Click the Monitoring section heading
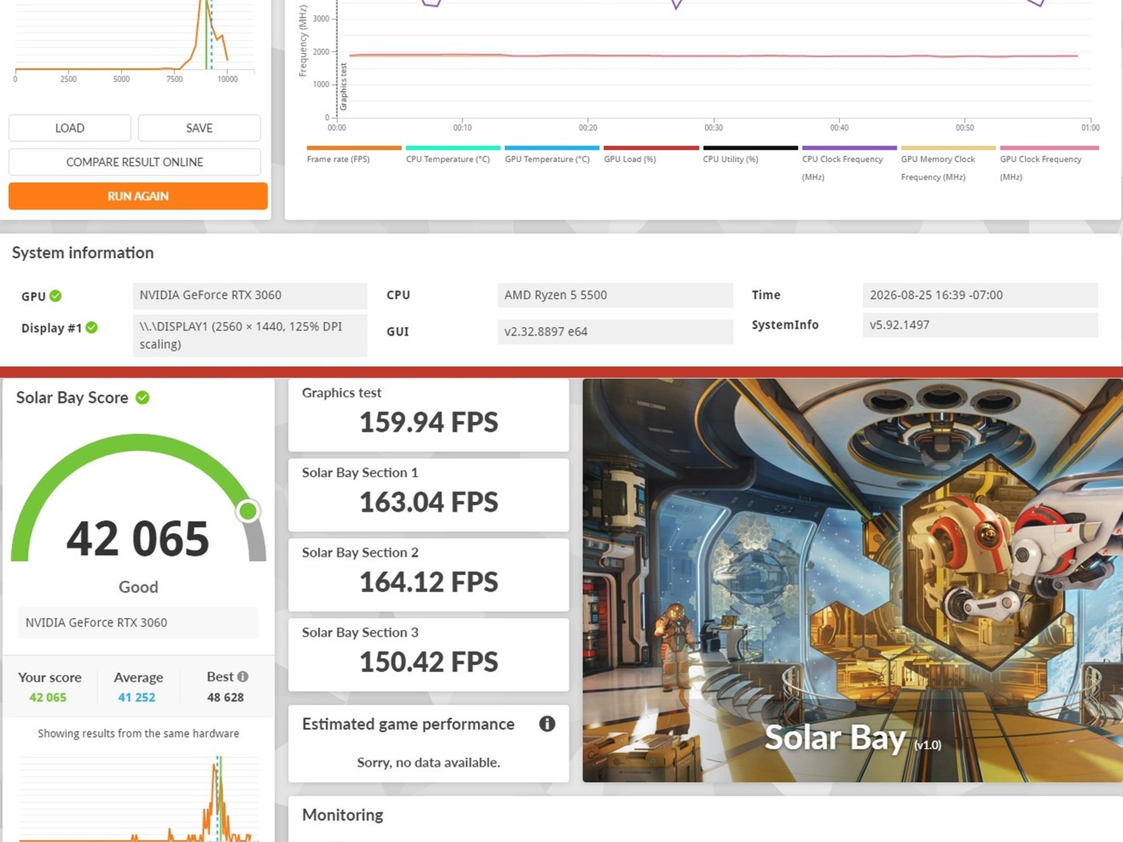This screenshot has width=1123, height=842. [x=343, y=815]
